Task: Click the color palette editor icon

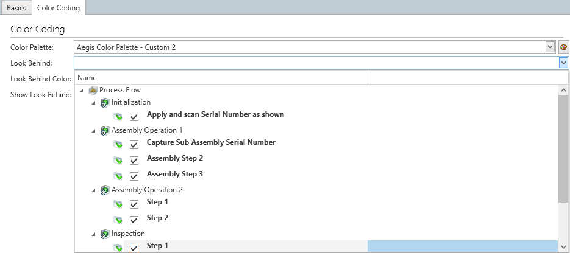Action: pos(563,47)
